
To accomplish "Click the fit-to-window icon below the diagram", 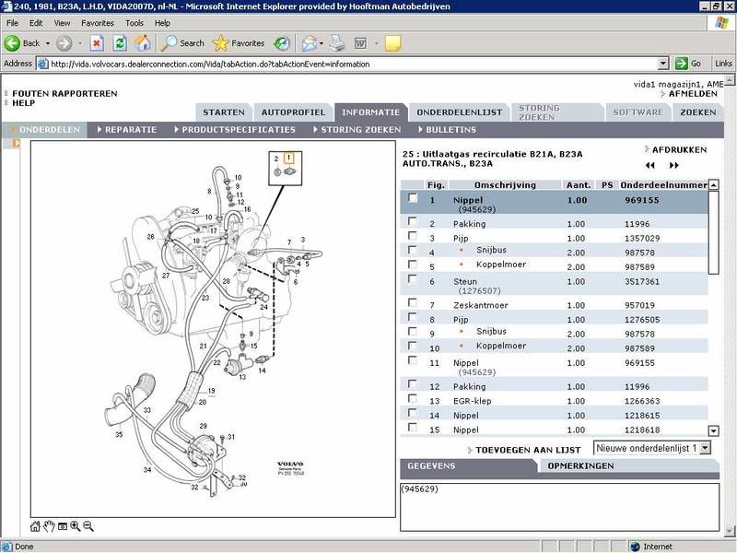I will (62, 526).
